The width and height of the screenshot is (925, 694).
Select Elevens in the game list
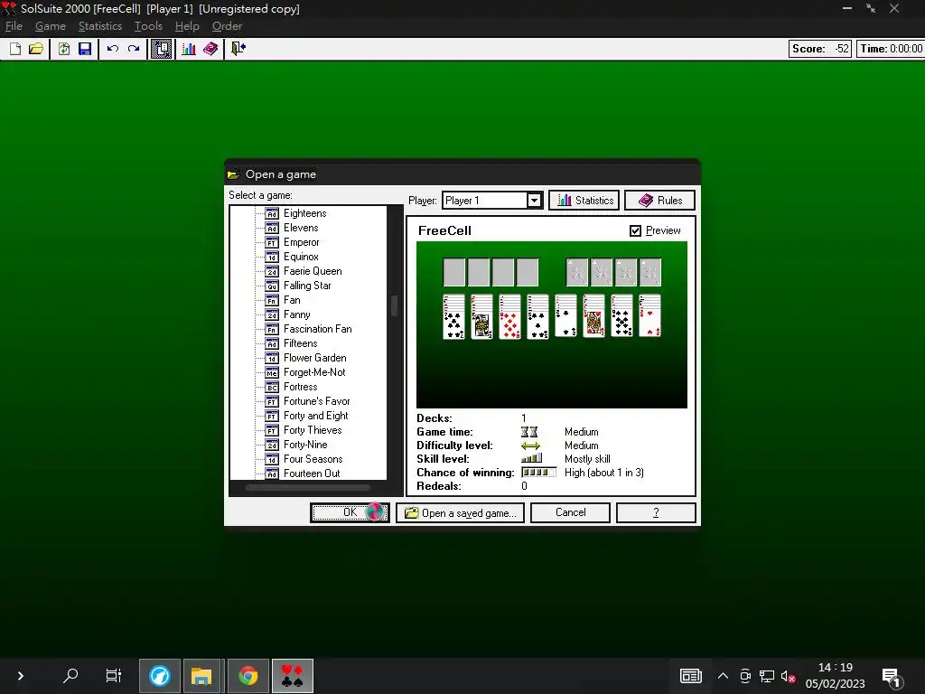coord(301,228)
